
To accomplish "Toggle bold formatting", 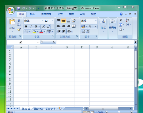I will [x=26, y=27].
